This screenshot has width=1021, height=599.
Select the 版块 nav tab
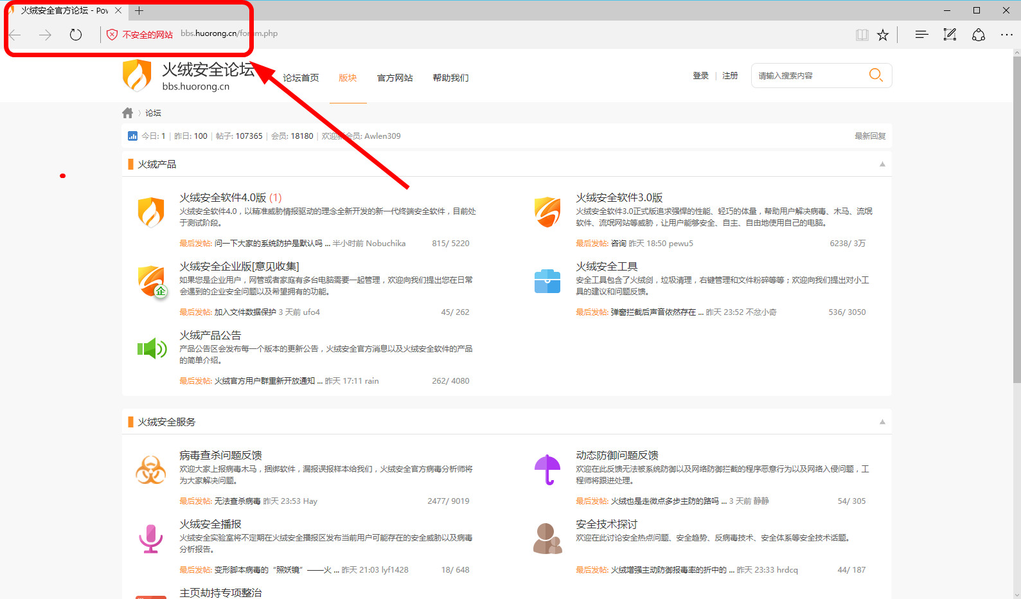click(x=348, y=78)
